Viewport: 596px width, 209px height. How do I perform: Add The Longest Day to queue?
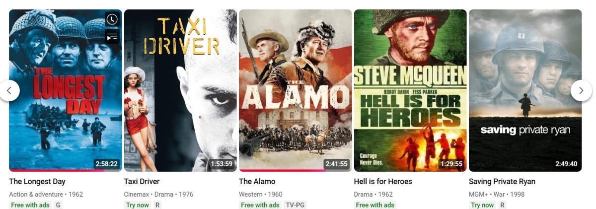112,36
